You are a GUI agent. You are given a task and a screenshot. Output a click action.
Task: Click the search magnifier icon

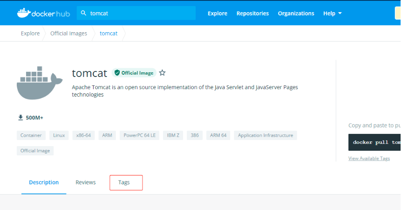[84, 13]
